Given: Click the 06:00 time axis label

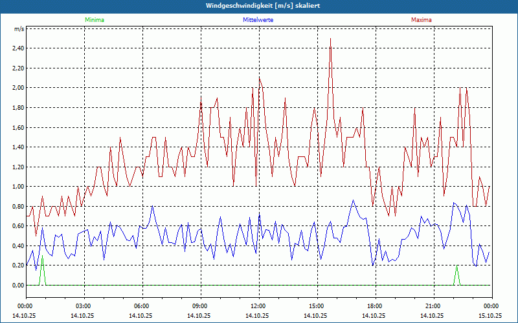Looking at the screenshot, I should click(x=141, y=306).
